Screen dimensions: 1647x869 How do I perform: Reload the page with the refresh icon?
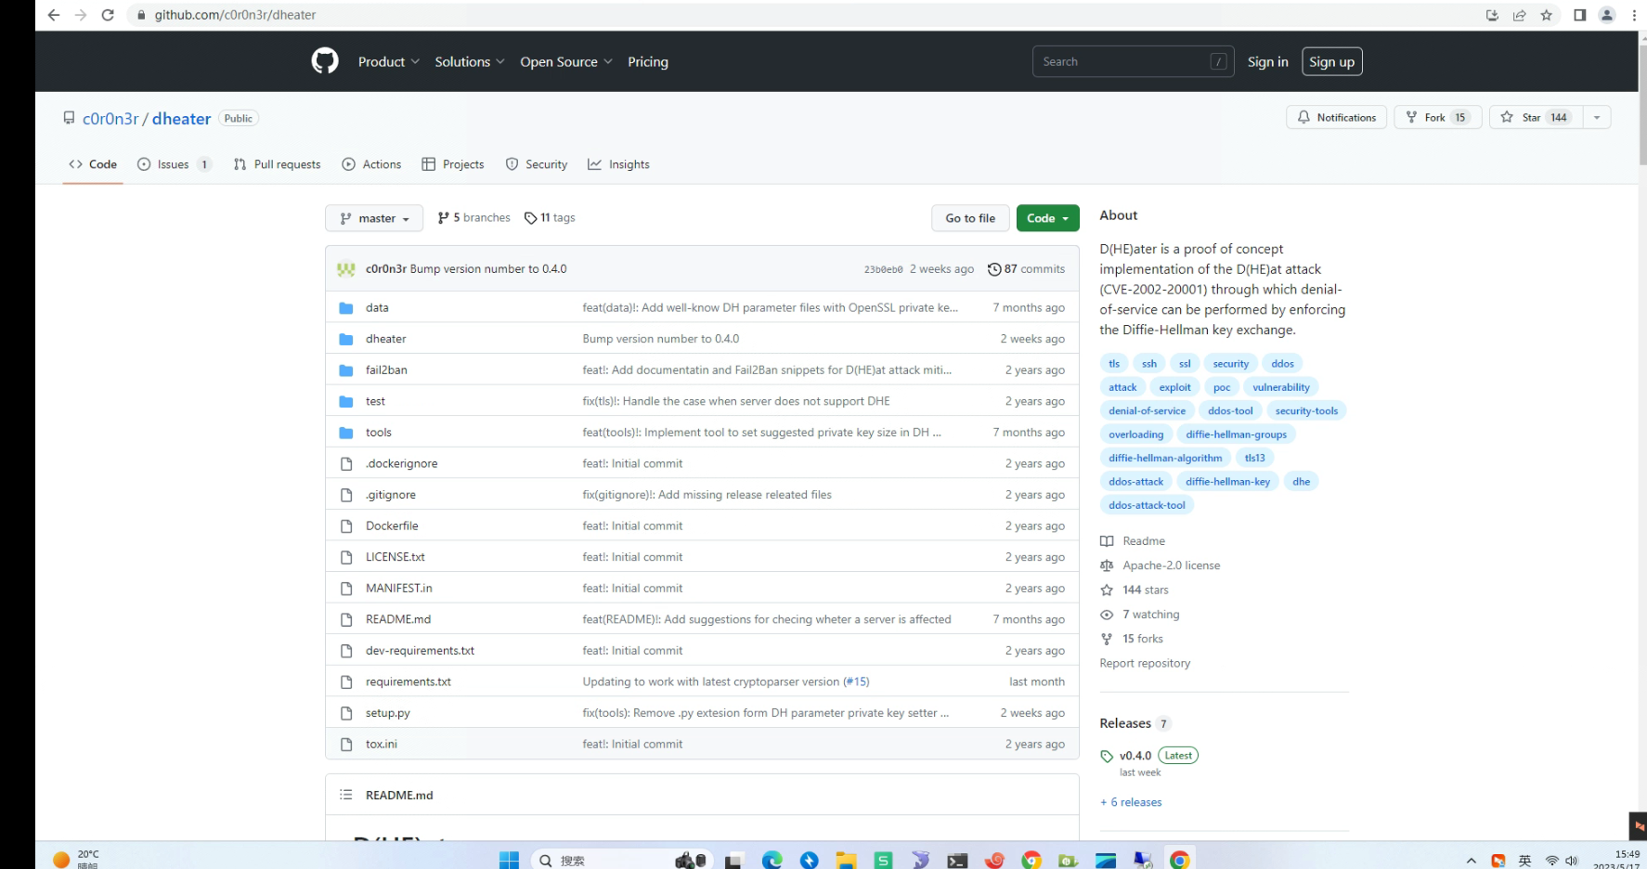pos(108,15)
